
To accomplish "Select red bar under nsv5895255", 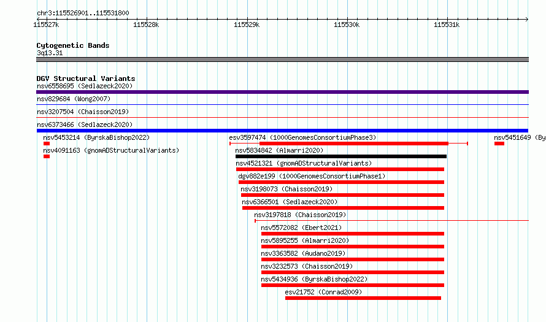I will [x=353, y=247].
